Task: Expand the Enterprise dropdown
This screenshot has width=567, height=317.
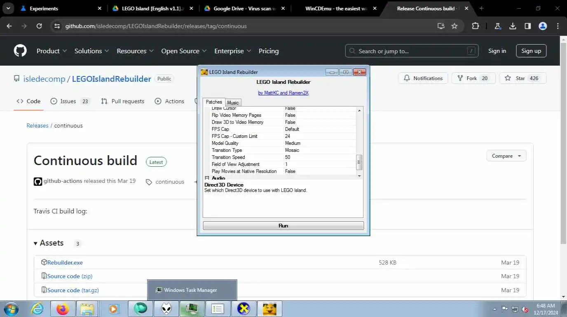Action: point(232,51)
